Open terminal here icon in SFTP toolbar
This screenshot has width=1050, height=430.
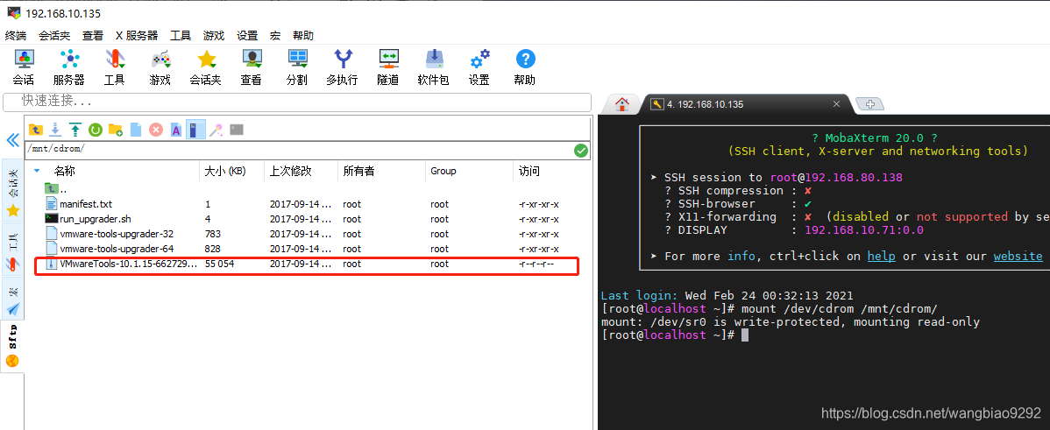[x=237, y=129]
